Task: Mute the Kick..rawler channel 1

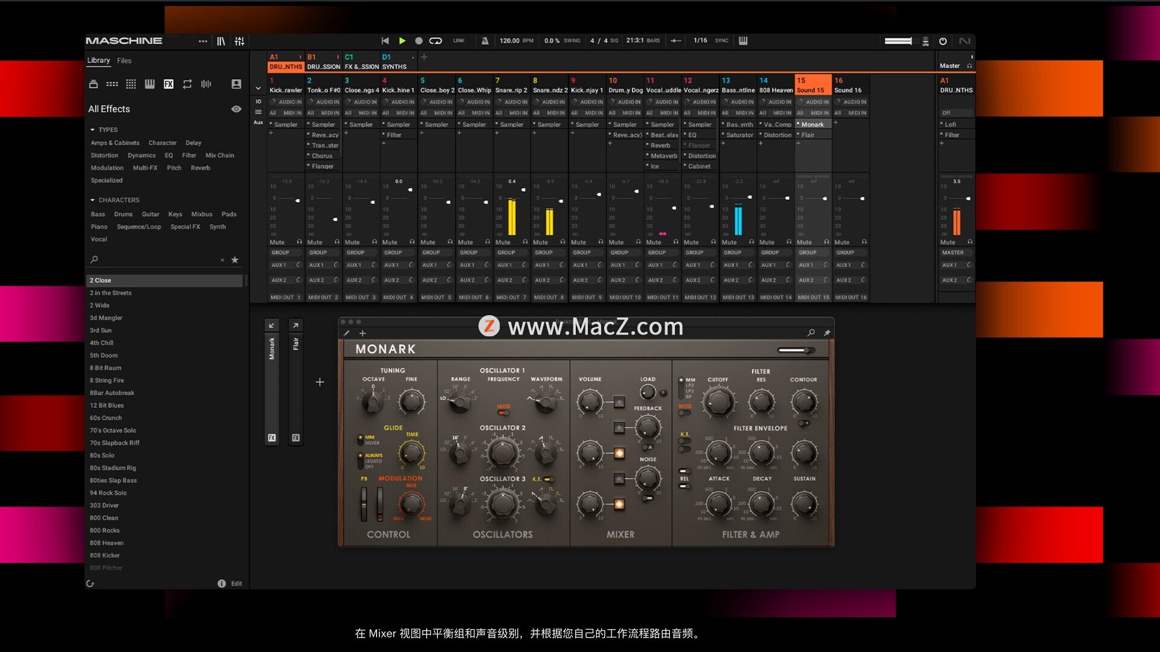Action: [277, 242]
